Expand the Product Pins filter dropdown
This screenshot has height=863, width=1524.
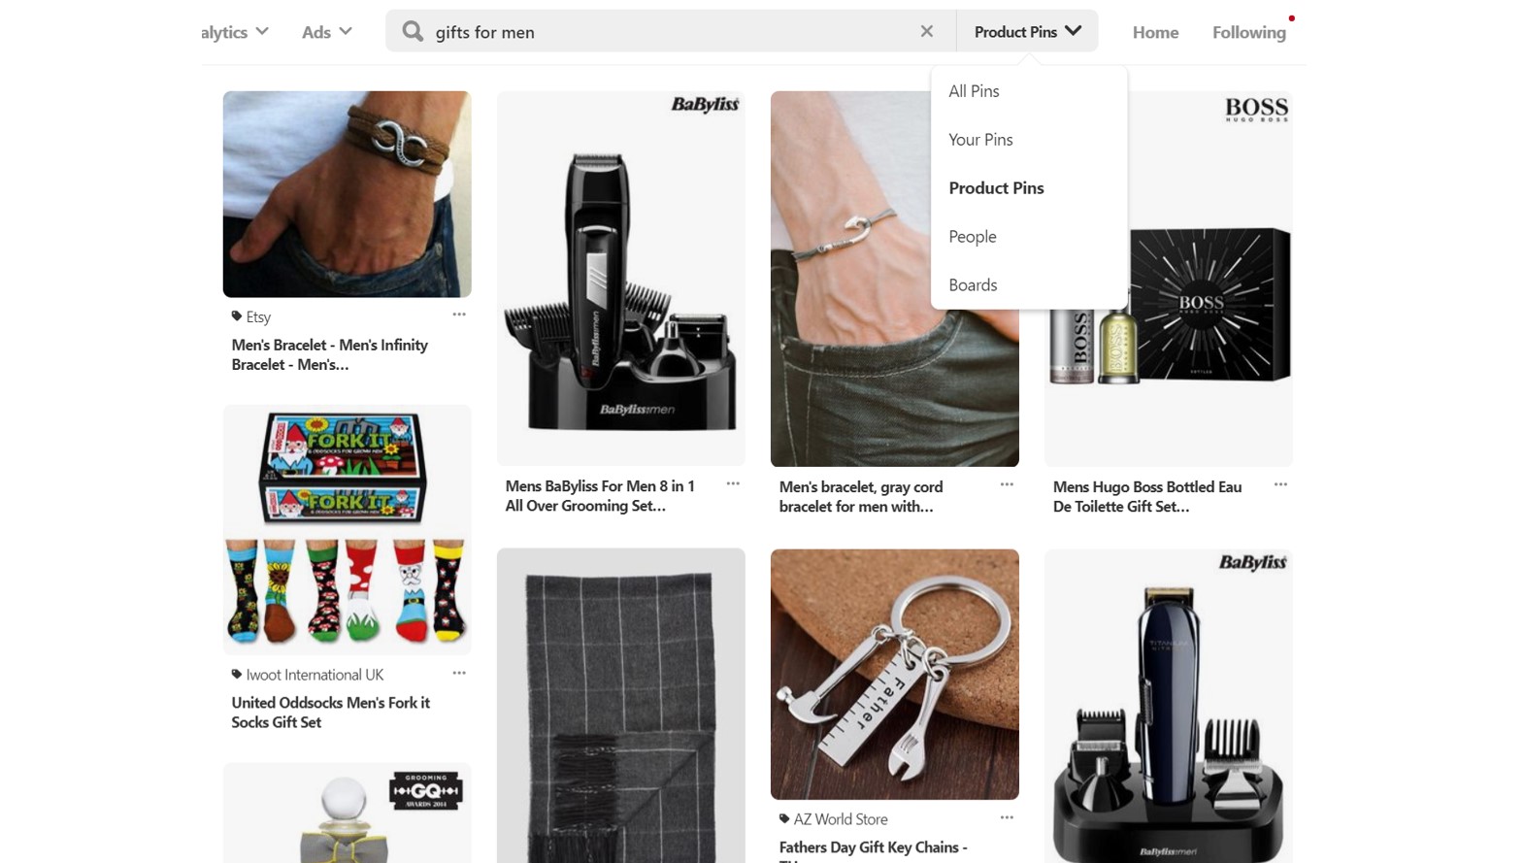pos(1027,31)
